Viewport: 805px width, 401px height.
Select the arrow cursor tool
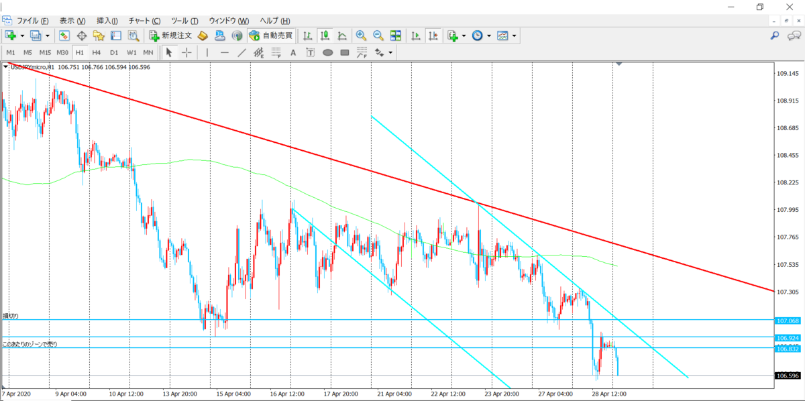pos(169,52)
